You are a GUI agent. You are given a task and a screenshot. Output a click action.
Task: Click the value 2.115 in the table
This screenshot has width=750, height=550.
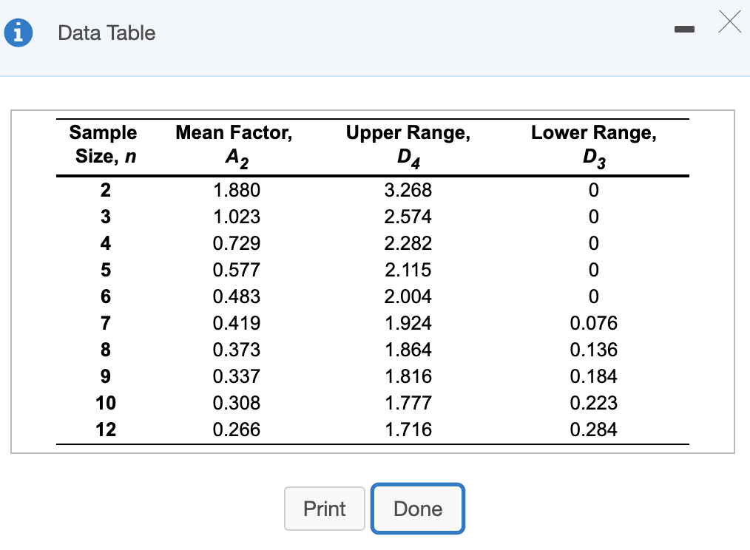pos(408,270)
